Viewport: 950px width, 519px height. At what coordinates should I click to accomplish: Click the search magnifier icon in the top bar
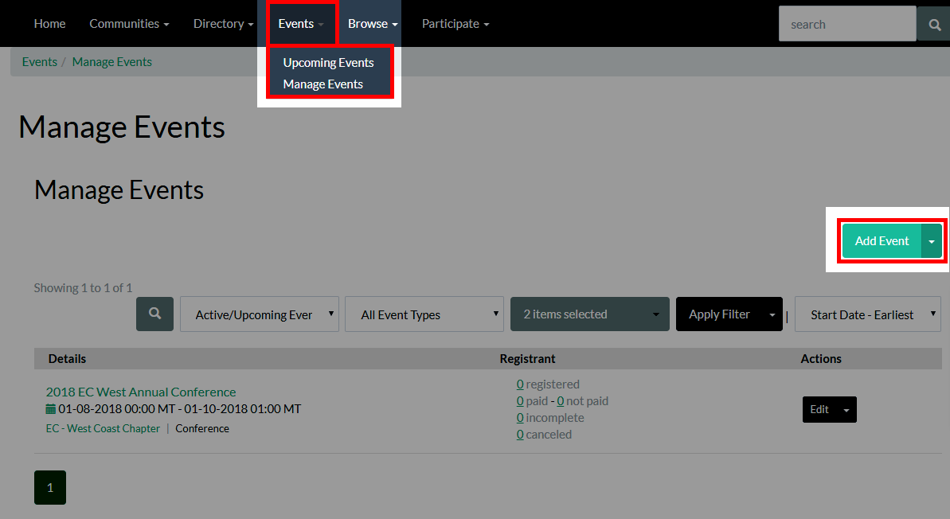click(934, 24)
